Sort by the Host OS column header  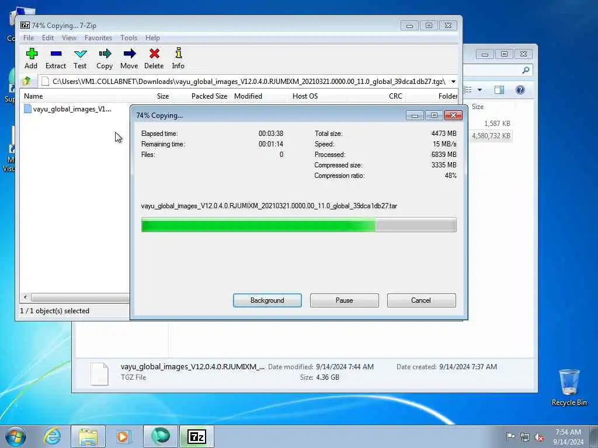coord(305,96)
